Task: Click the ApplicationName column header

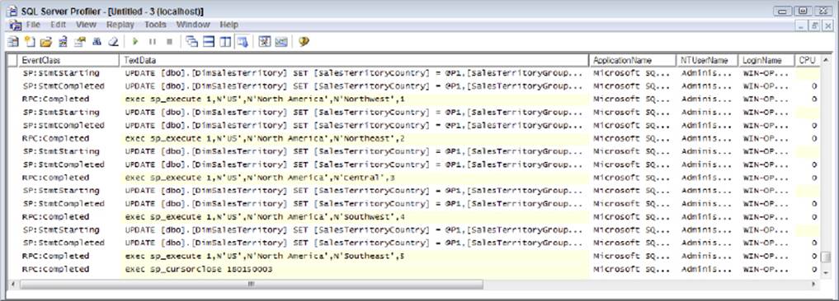Action: [x=632, y=60]
